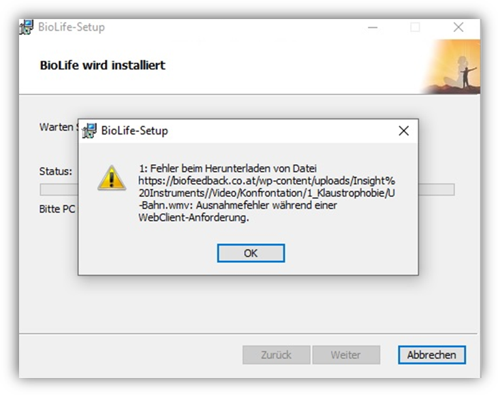Click the error dialog's 'BioLife-Setup' title text
Screen dimensions: 498x395
point(134,131)
